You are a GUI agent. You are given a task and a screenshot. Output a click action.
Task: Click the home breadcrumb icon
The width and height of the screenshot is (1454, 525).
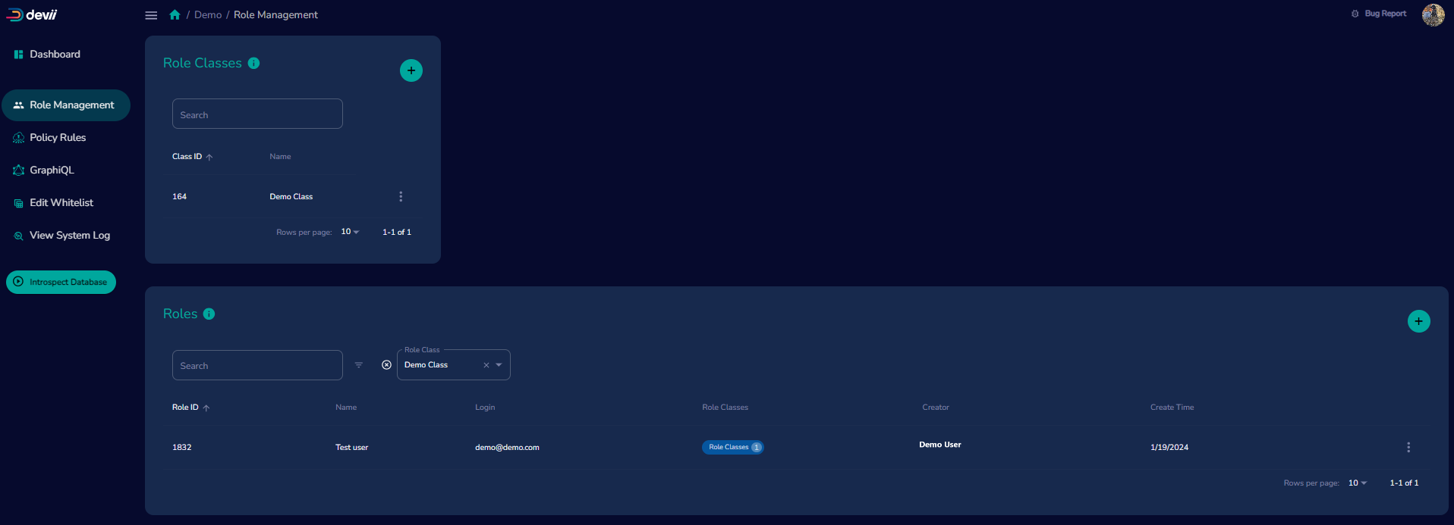(175, 15)
